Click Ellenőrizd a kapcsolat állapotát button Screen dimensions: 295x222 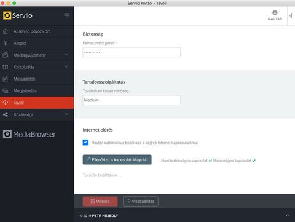[117, 159]
